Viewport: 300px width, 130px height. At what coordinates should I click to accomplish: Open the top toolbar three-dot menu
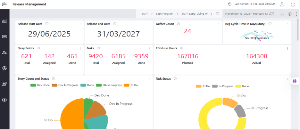(x=296, y=14)
